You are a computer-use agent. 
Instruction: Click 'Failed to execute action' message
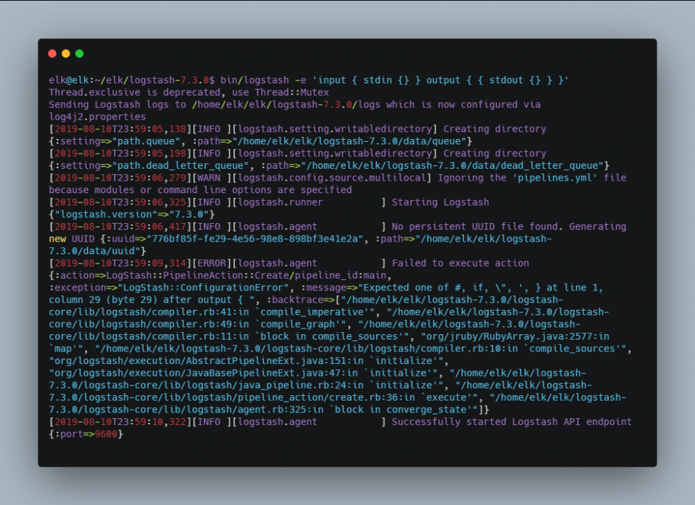460,263
